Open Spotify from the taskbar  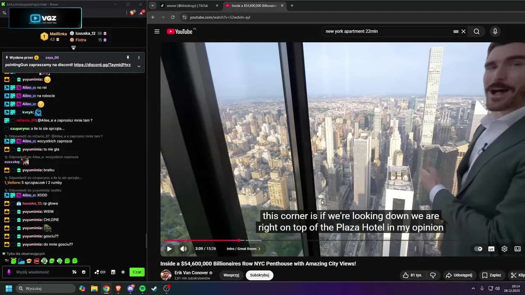142,288
